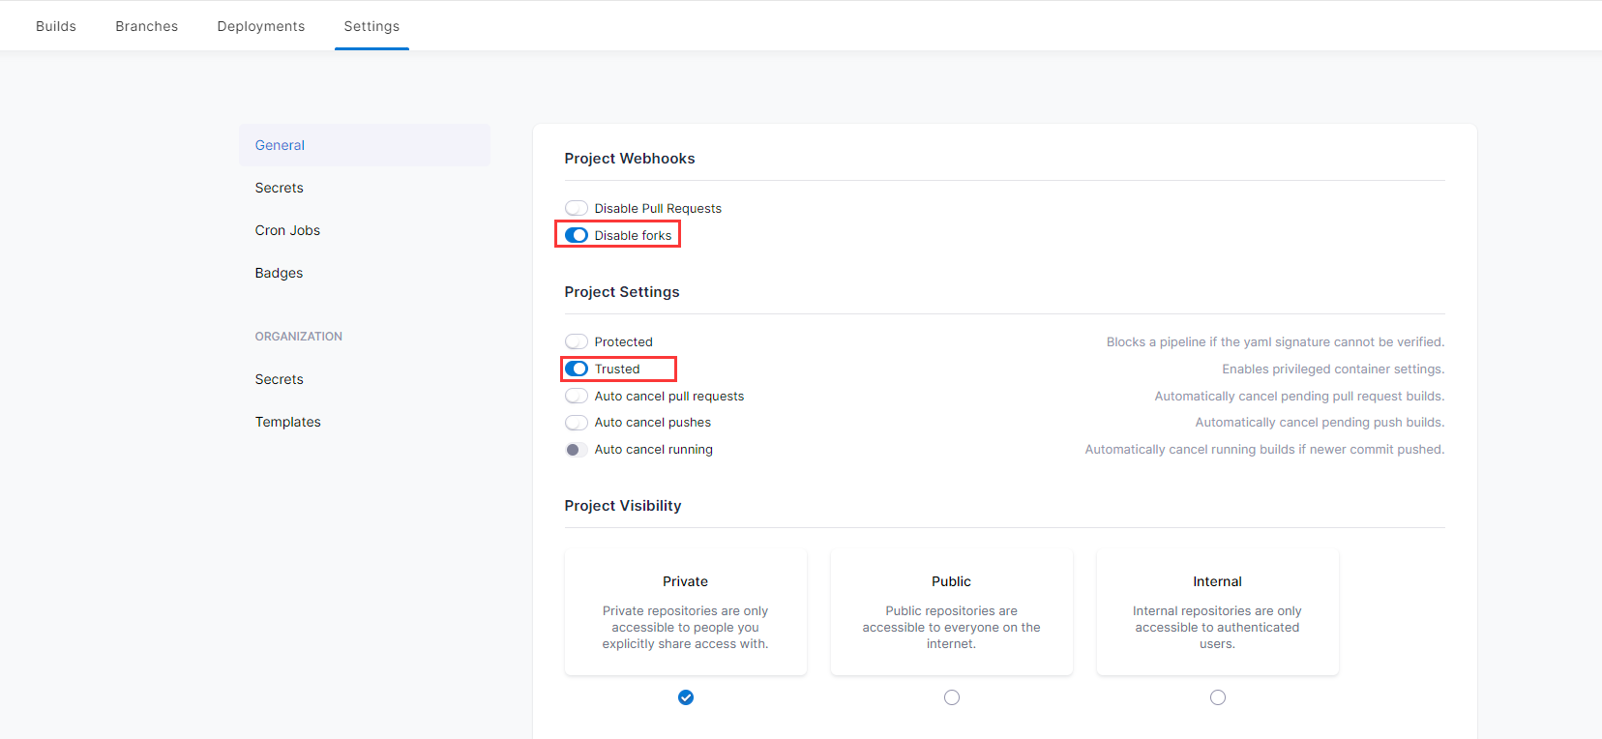Go to the Deployments tab
Screen dimensions: 1602x739
261,26
